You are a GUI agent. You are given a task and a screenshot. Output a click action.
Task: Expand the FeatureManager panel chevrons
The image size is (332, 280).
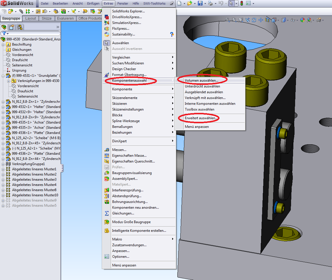coord(58,27)
